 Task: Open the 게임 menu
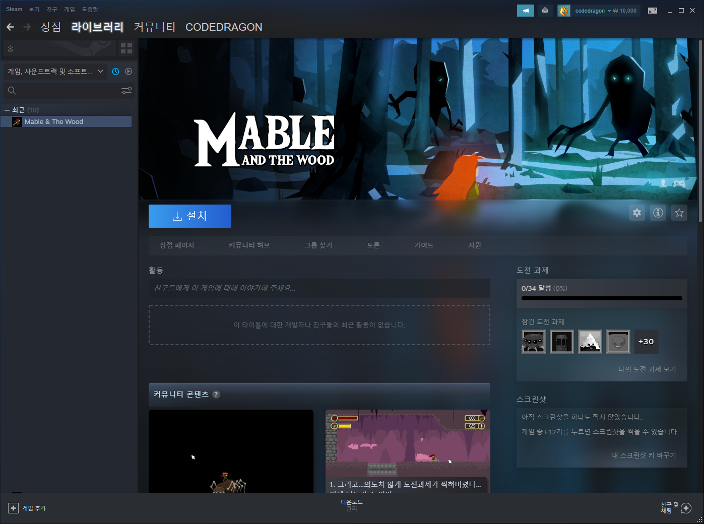(70, 9)
